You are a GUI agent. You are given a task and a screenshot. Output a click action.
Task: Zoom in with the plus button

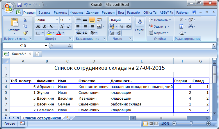pos(209,123)
